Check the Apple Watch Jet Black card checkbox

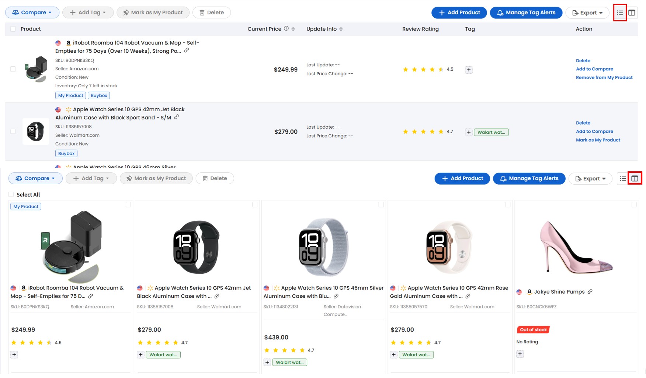point(255,204)
